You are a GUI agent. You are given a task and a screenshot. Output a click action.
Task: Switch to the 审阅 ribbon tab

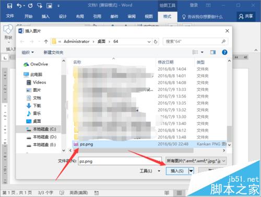click(x=132, y=16)
